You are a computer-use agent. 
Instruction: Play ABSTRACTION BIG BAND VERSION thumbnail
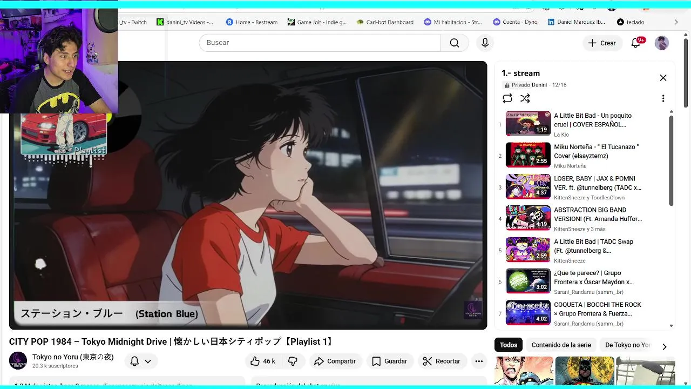528,218
